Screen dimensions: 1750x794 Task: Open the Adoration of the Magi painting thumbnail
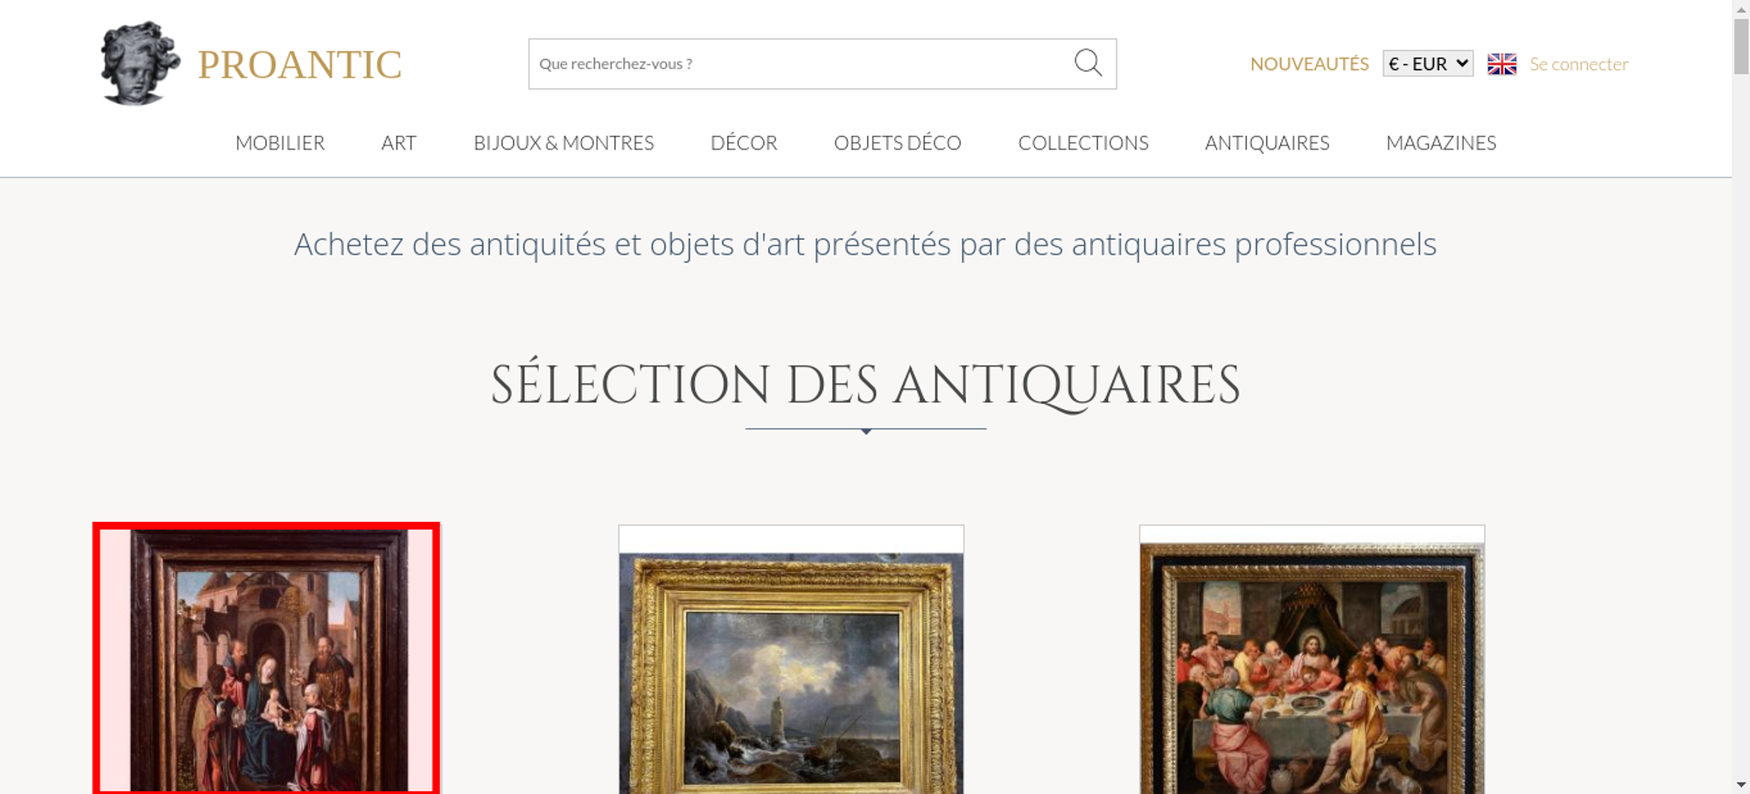(266, 658)
